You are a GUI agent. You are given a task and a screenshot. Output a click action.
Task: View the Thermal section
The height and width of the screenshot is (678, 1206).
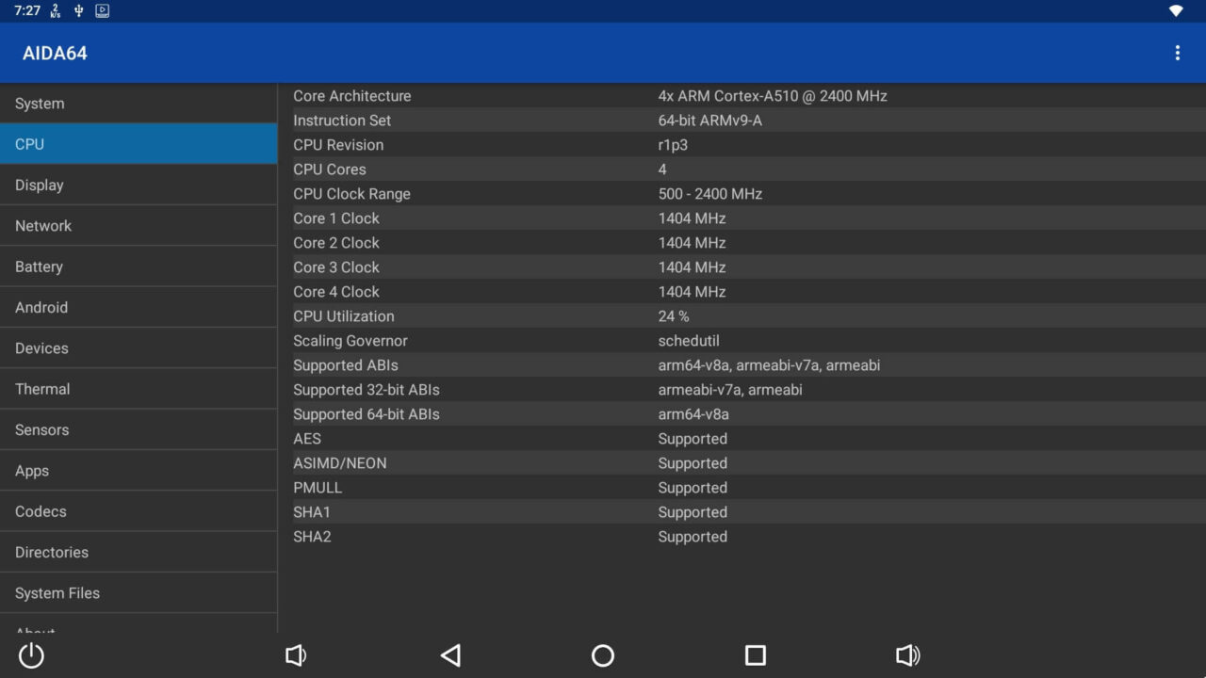(139, 389)
